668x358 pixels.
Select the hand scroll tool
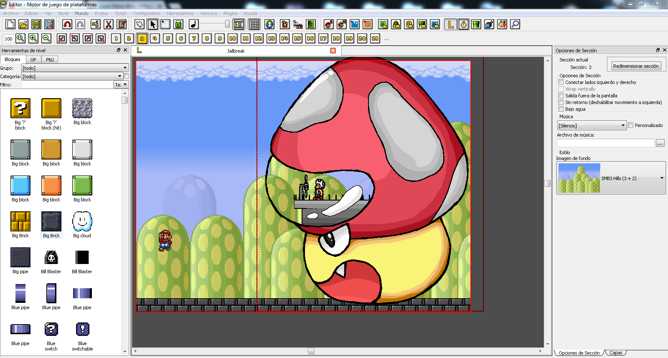coord(140,24)
